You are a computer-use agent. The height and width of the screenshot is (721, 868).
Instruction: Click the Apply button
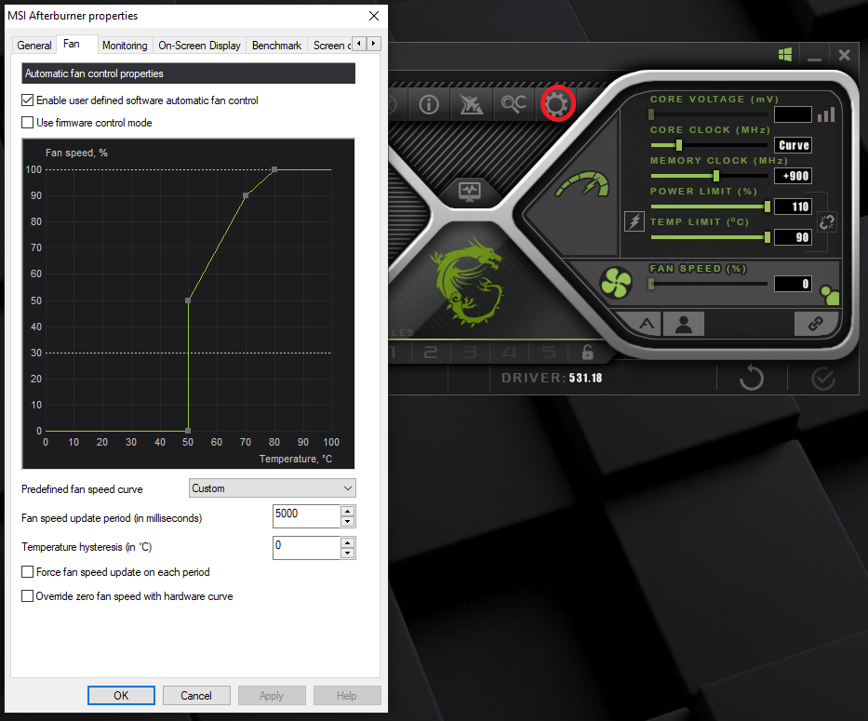[272, 696]
